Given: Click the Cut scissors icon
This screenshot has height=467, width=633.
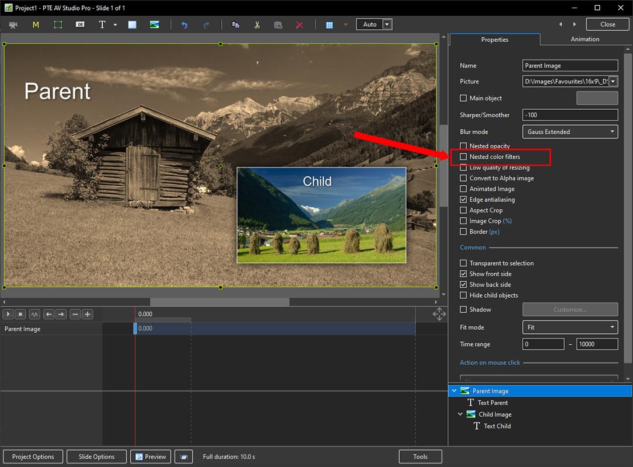Looking at the screenshot, I should click(257, 25).
